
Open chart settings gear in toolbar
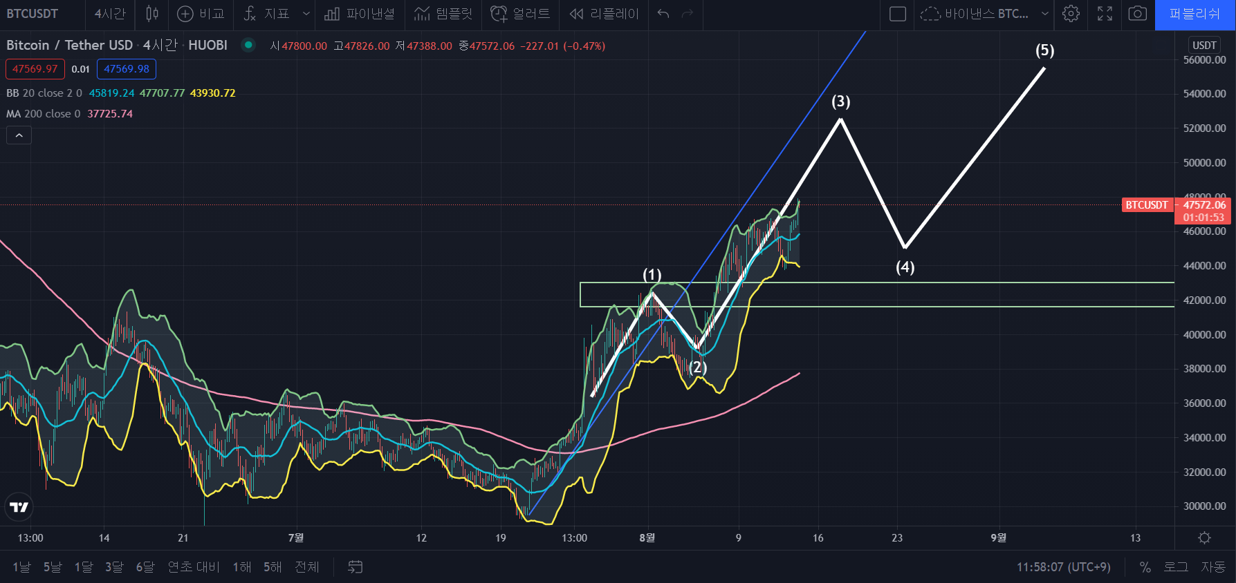coord(1071,14)
